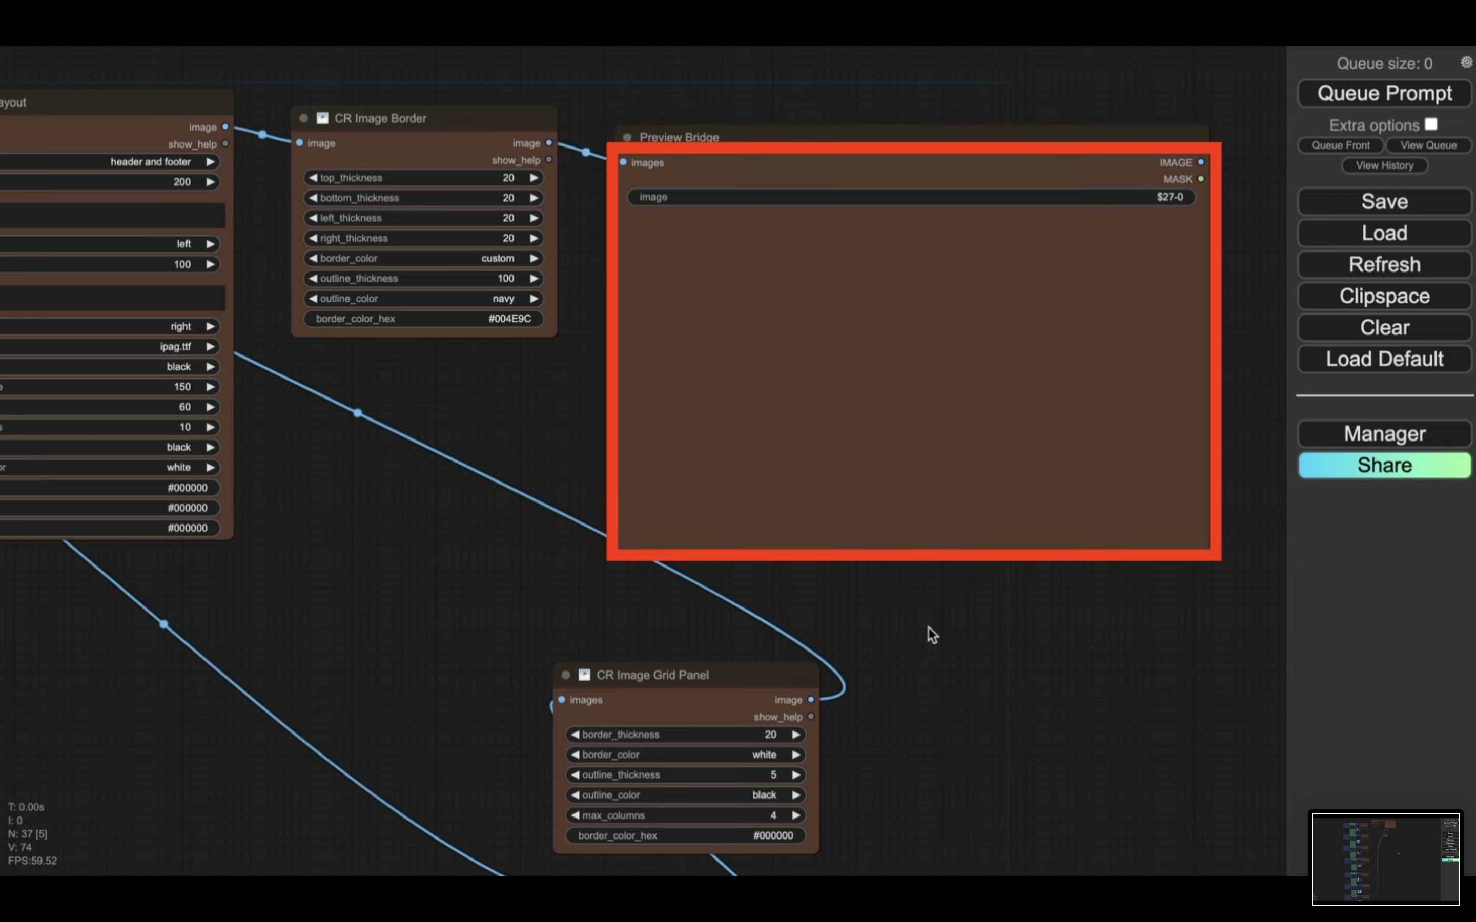Click image output port on CR Image Border
Viewport: 1476px width, 922px height.
click(x=549, y=143)
